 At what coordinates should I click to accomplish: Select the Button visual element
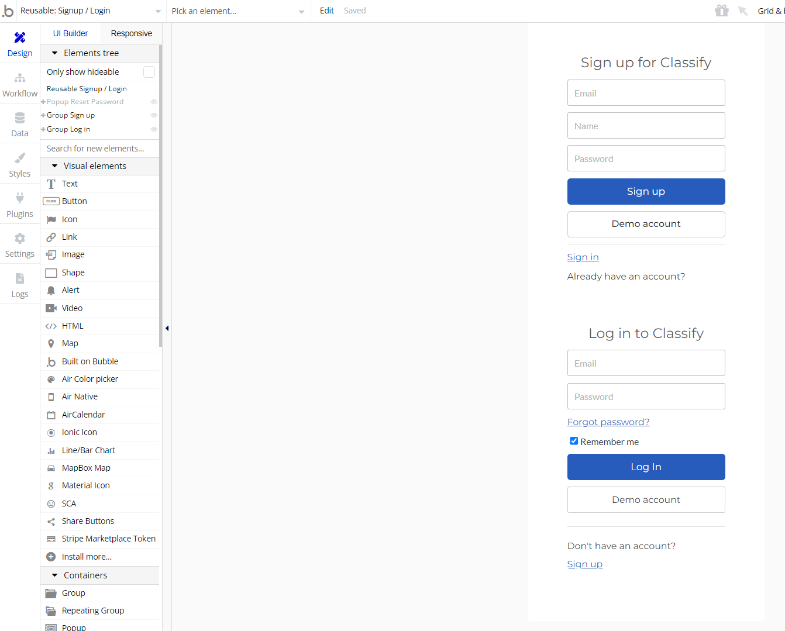click(x=100, y=201)
